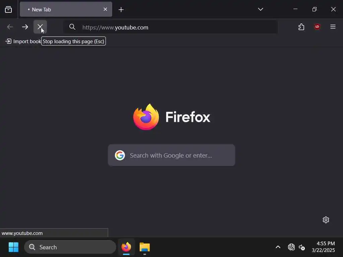Open a new tab with plus button

tap(121, 10)
